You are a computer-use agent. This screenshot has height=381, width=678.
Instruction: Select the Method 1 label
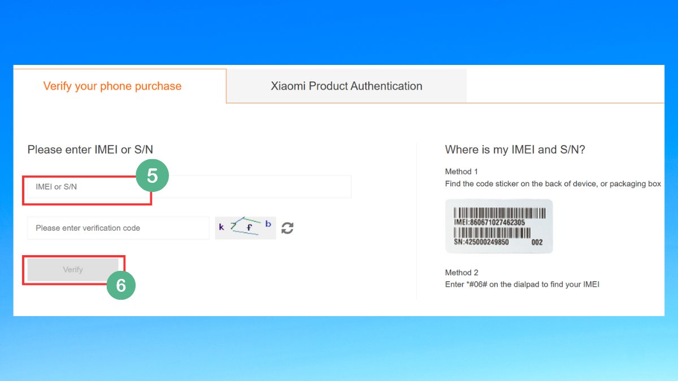461,172
